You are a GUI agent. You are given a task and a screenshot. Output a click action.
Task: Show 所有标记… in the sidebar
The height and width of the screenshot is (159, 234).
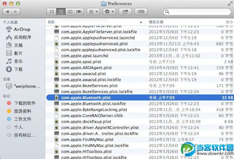[x=21, y=135]
